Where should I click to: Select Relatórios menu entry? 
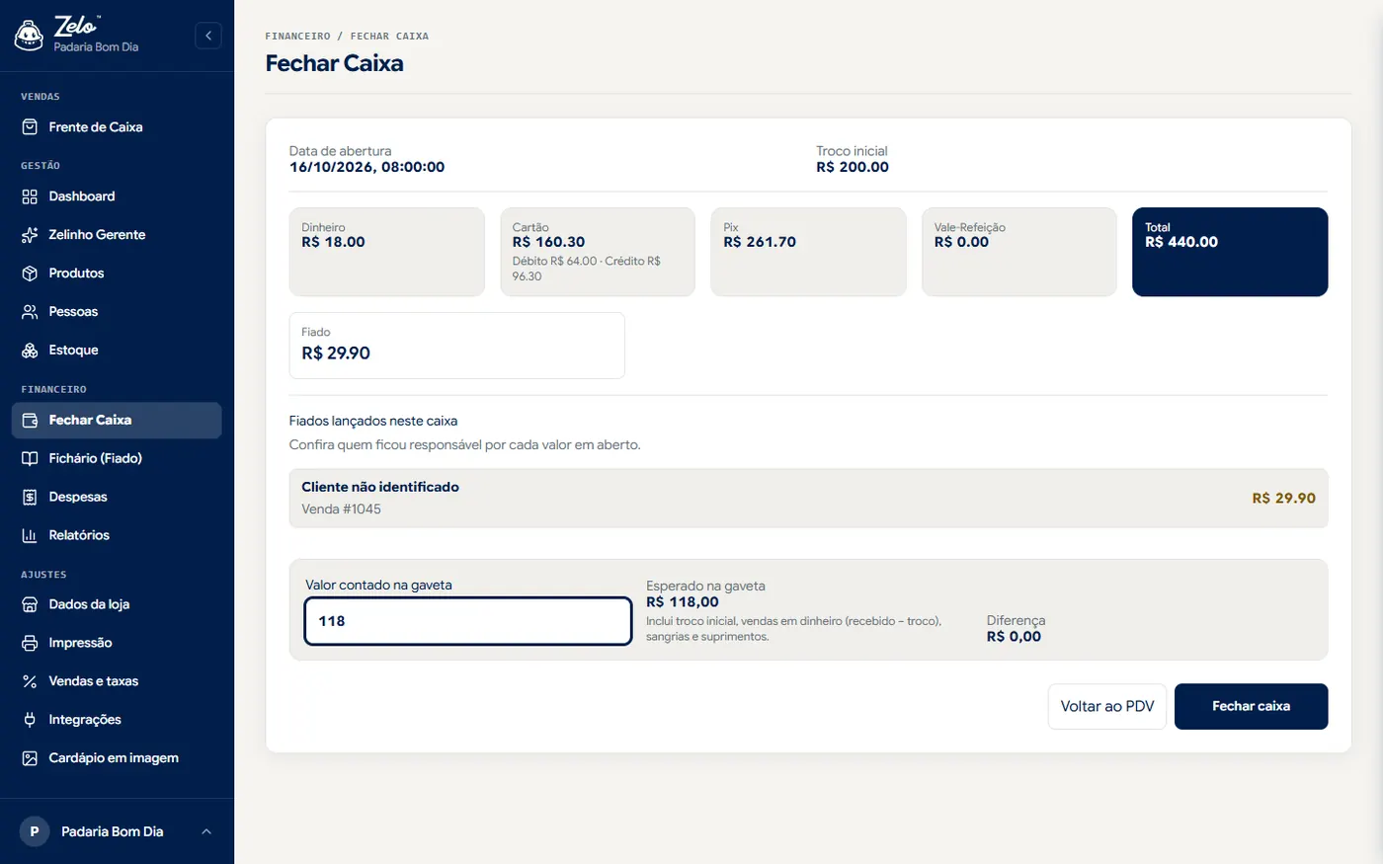(x=117, y=536)
